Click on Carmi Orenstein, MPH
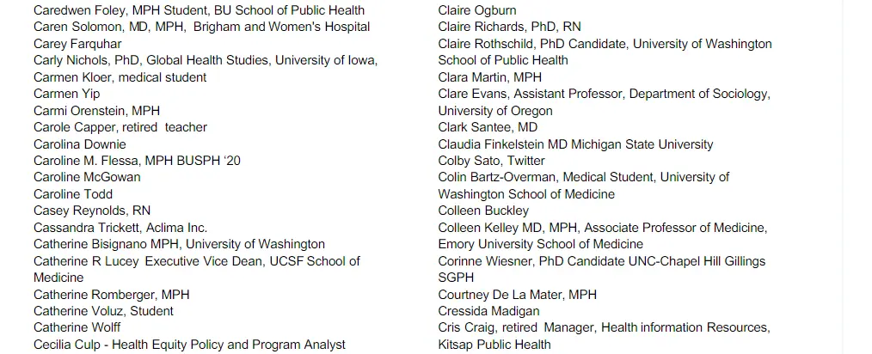Viewport: 872px width, 354px height. pyautogui.click(x=96, y=111)
